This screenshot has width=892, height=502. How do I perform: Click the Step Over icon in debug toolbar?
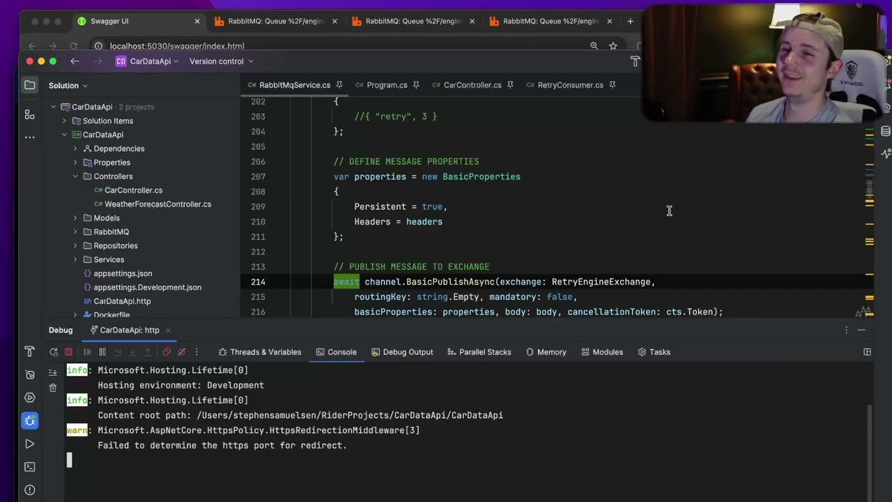(x=118, y=352)
